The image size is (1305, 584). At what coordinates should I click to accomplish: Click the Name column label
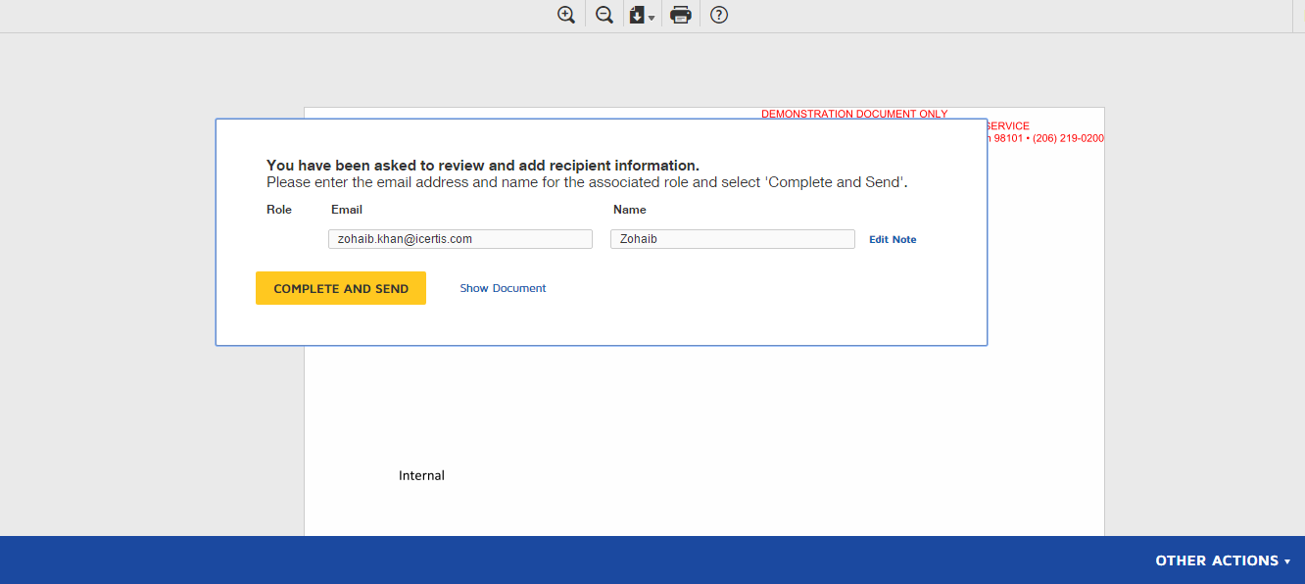pyautogui.click(x=630, y=210)
